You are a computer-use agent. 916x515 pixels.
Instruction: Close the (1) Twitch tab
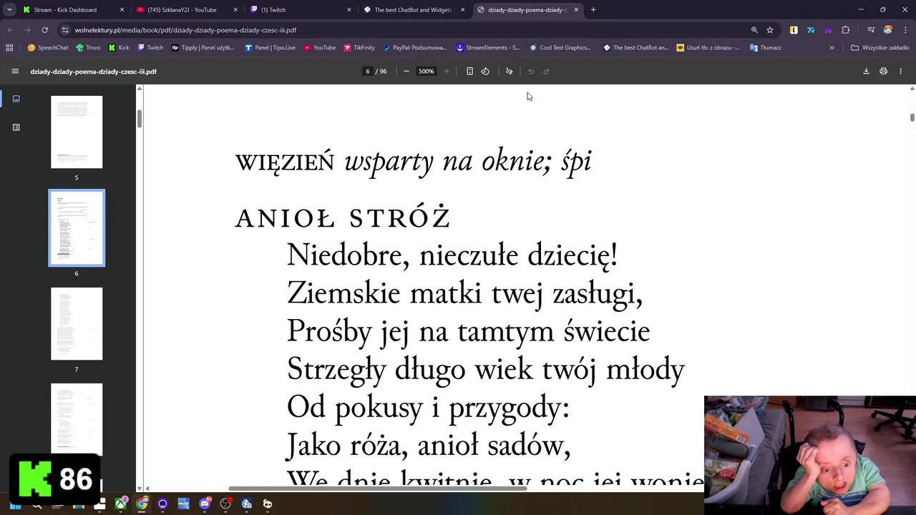point(349,10)
